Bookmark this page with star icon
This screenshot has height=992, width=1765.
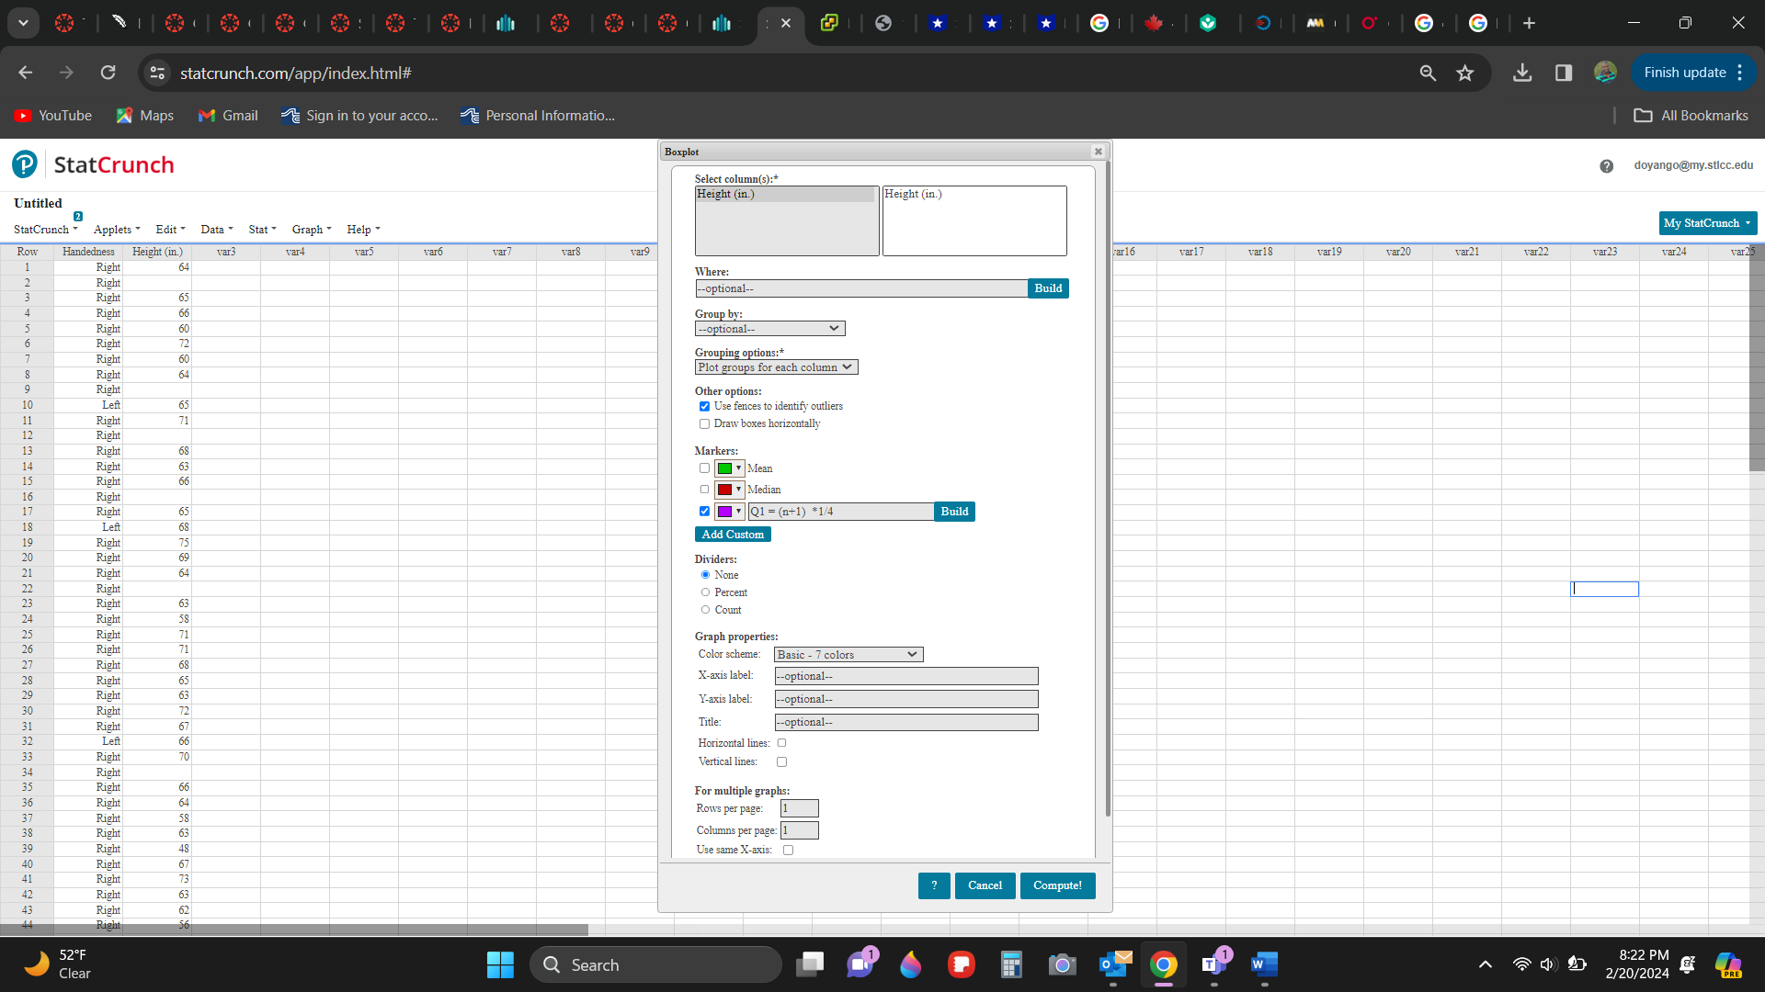pos(1465,73)
